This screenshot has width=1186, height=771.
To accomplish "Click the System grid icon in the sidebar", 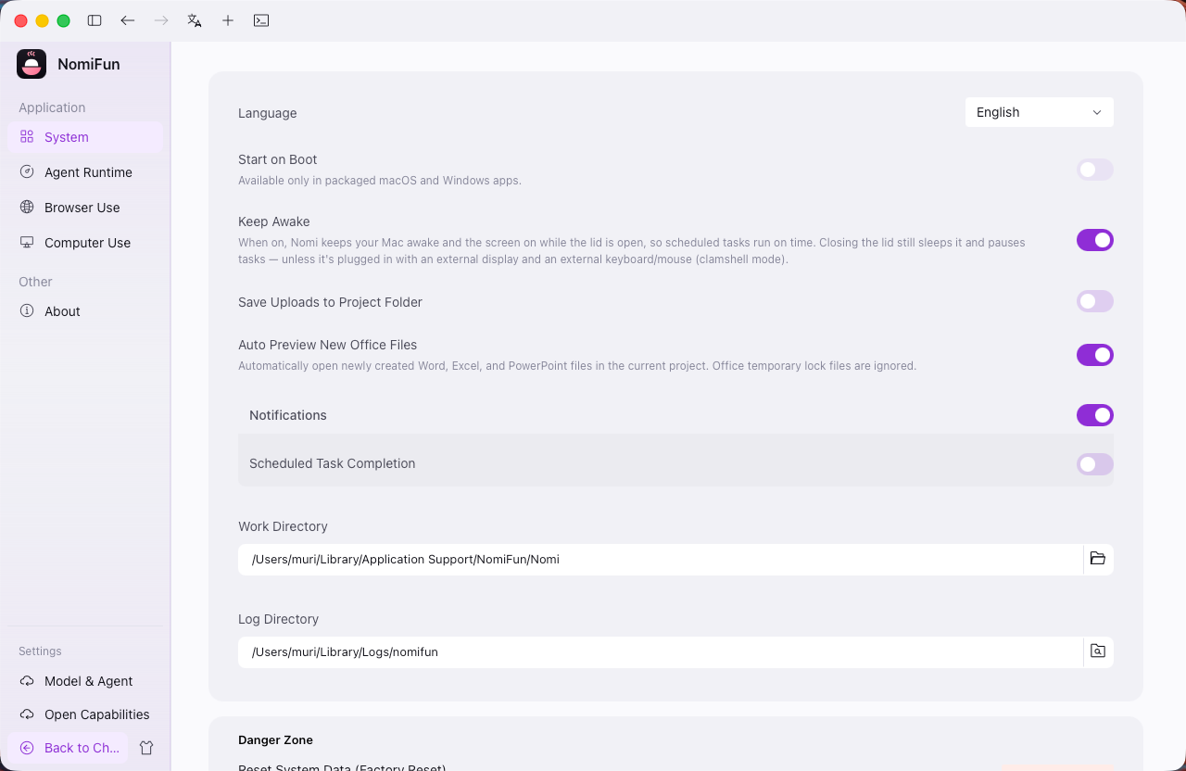I will pos(27,136).
